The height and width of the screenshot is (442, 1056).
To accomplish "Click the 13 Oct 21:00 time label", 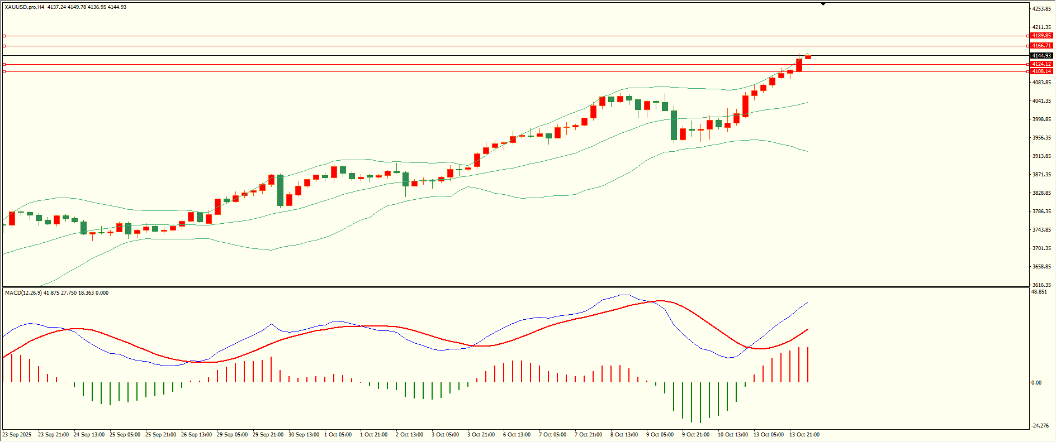I will pos(804,435).
